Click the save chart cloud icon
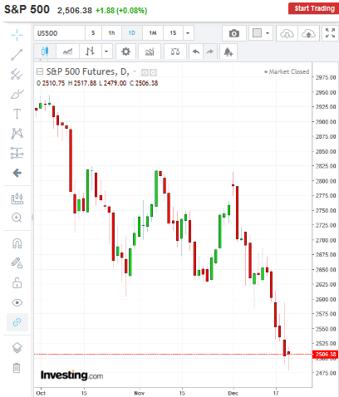 point(308,33)
